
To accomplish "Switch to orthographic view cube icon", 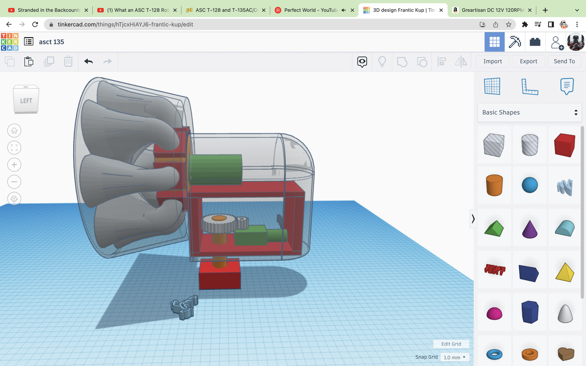I will (14, 199).
